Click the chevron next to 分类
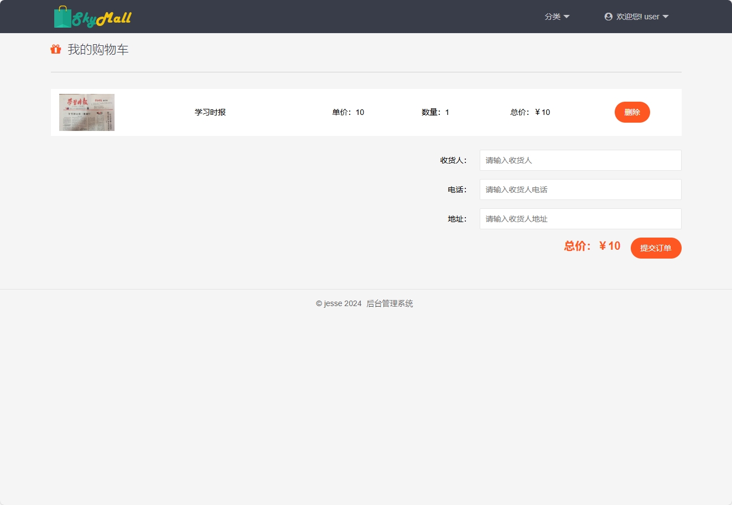Screen dimensions: 732x505 [x=567, y=17]
